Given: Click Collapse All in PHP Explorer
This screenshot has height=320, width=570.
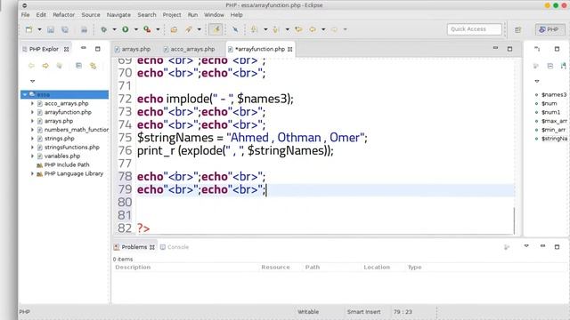Looking at the screenshot, I should pos(78,66).
